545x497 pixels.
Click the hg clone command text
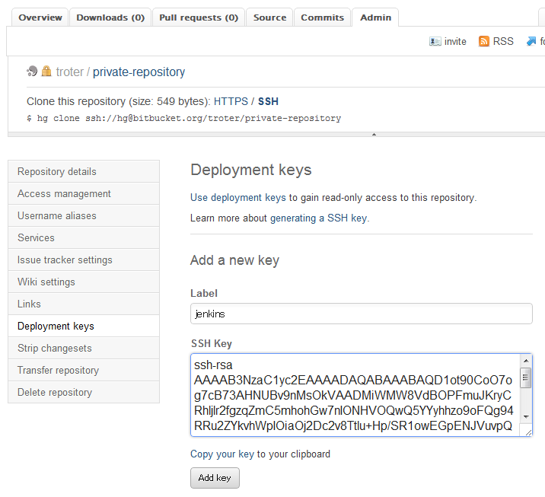click(x=184, y=118)
